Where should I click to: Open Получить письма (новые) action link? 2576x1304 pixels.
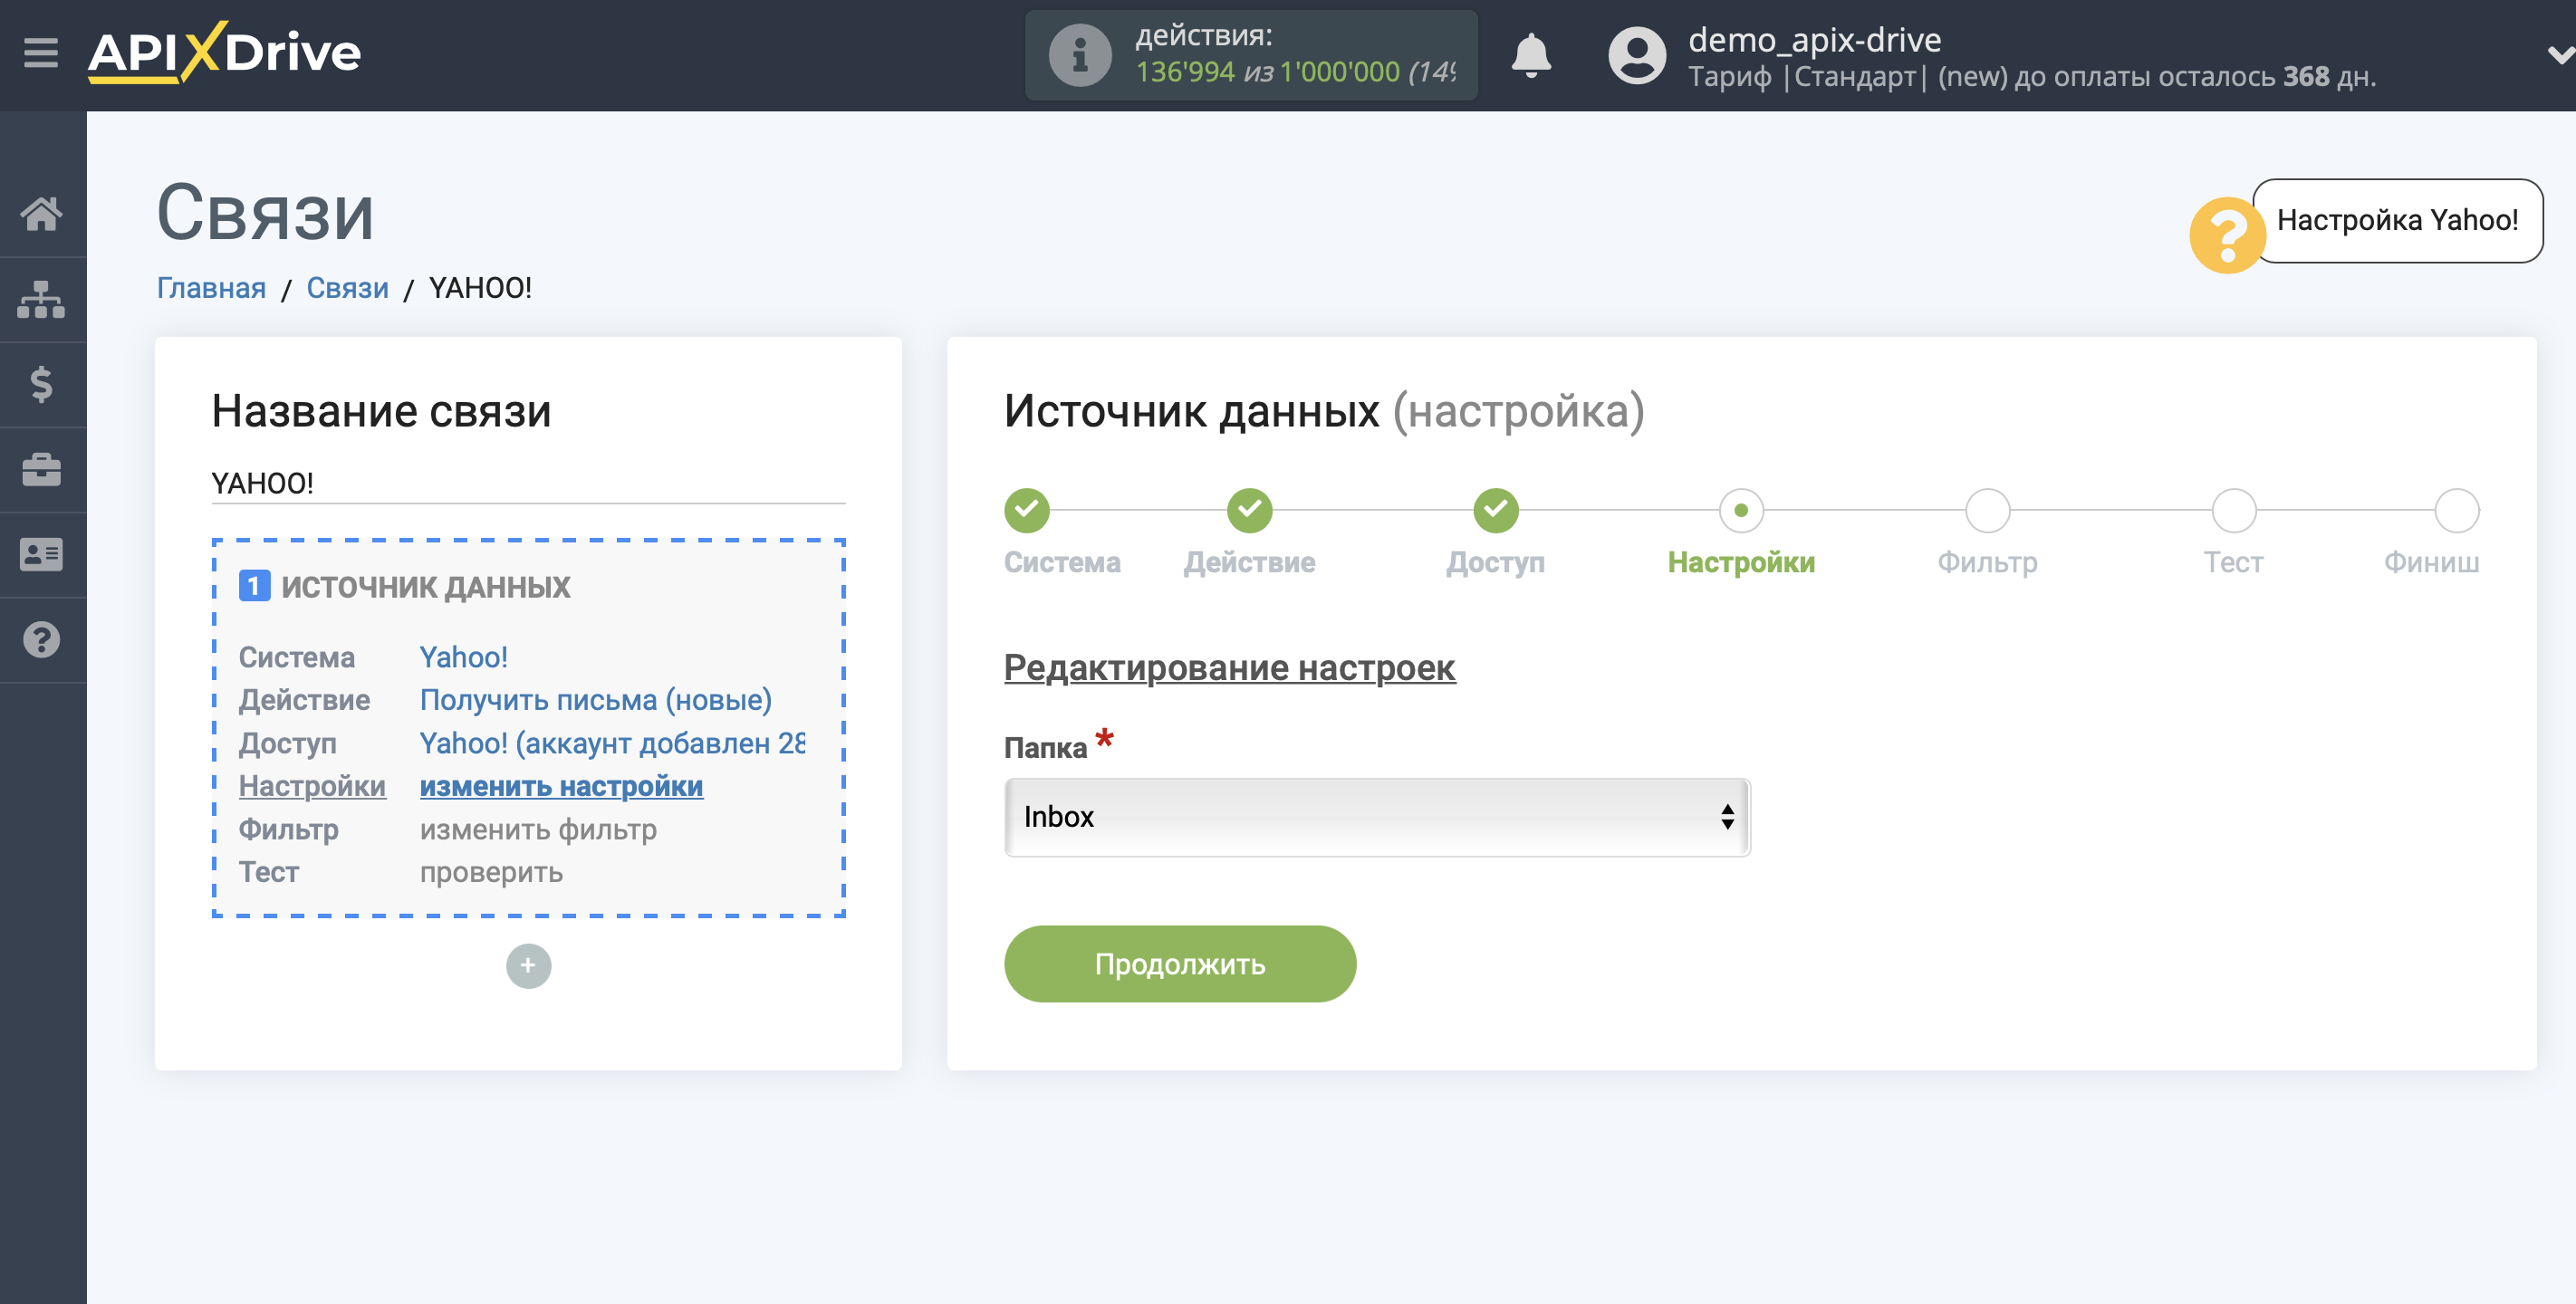[595, 700]
